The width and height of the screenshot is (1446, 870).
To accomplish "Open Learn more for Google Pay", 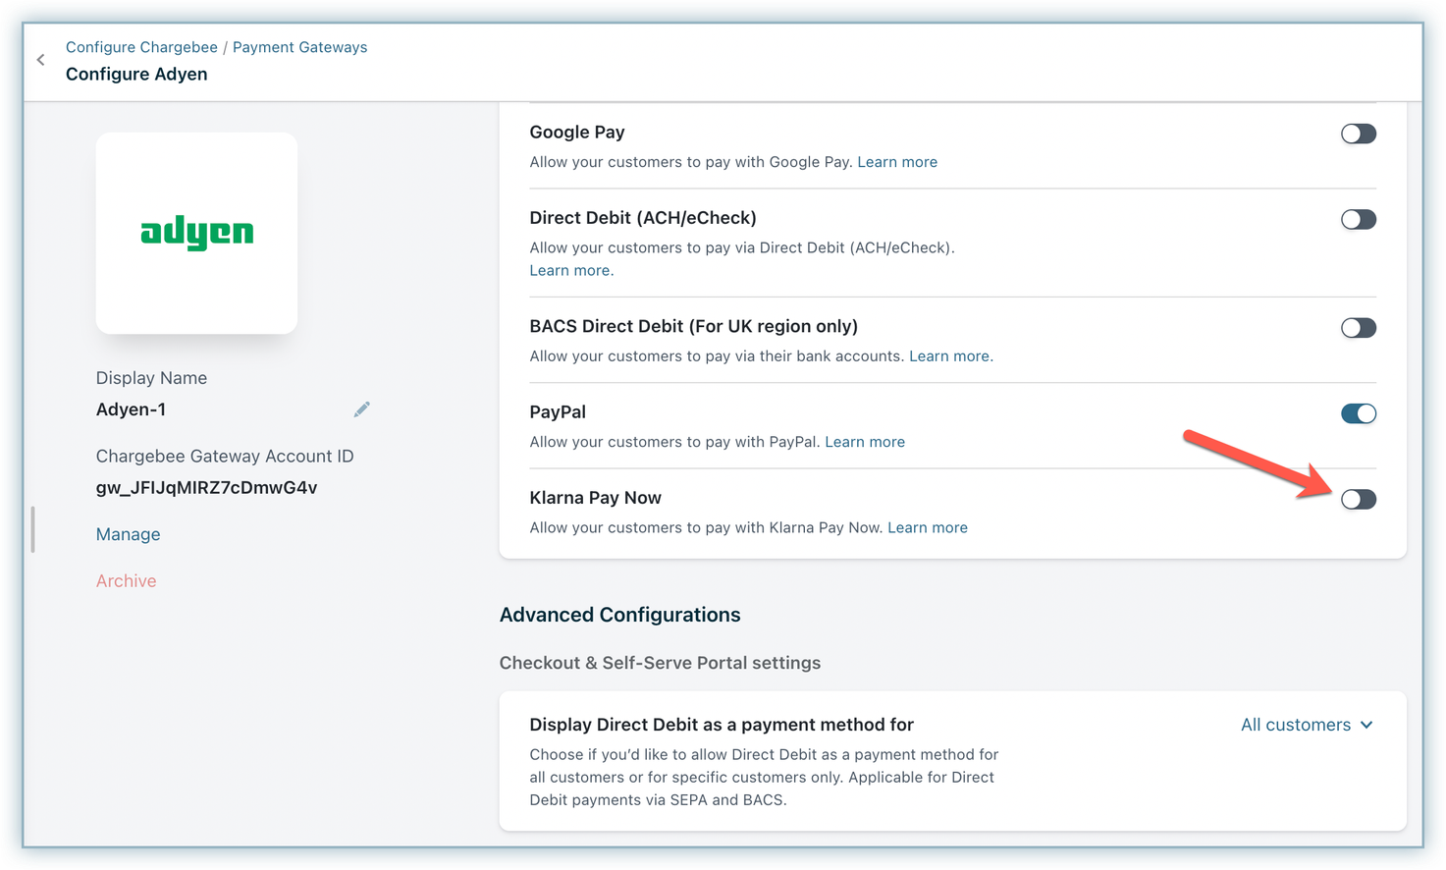I will (897, 162).
